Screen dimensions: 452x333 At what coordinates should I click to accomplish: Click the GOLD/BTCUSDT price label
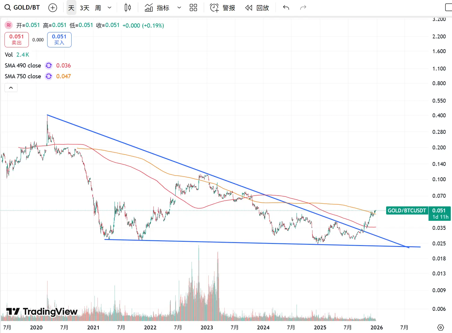coord(407,211)
